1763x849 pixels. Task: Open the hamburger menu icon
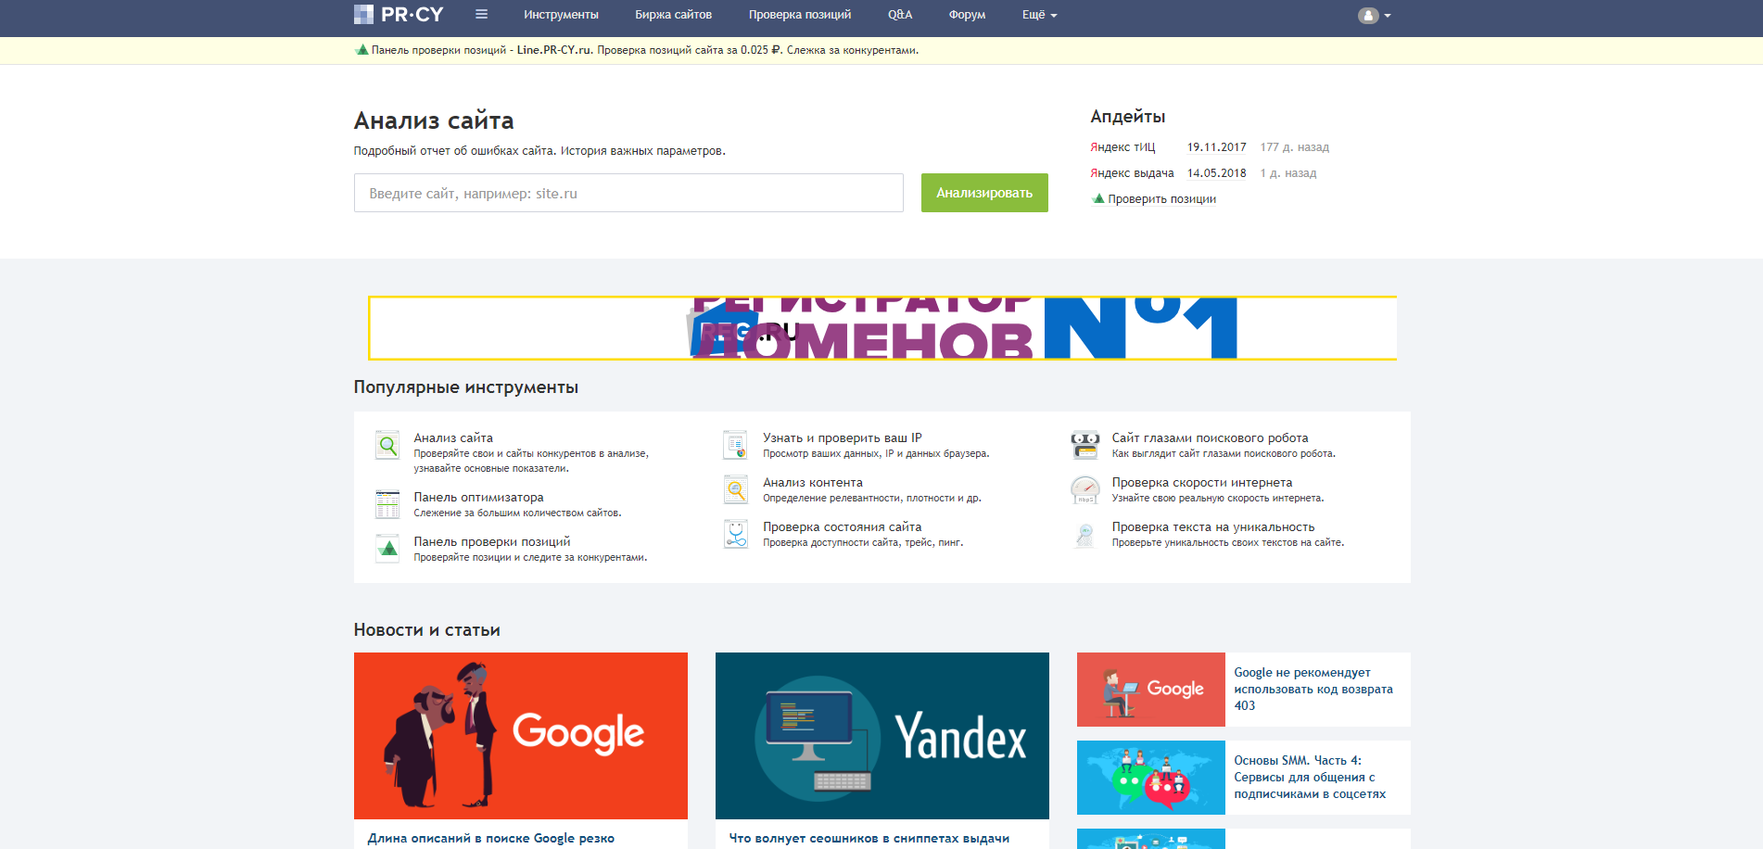pos(481,15)
